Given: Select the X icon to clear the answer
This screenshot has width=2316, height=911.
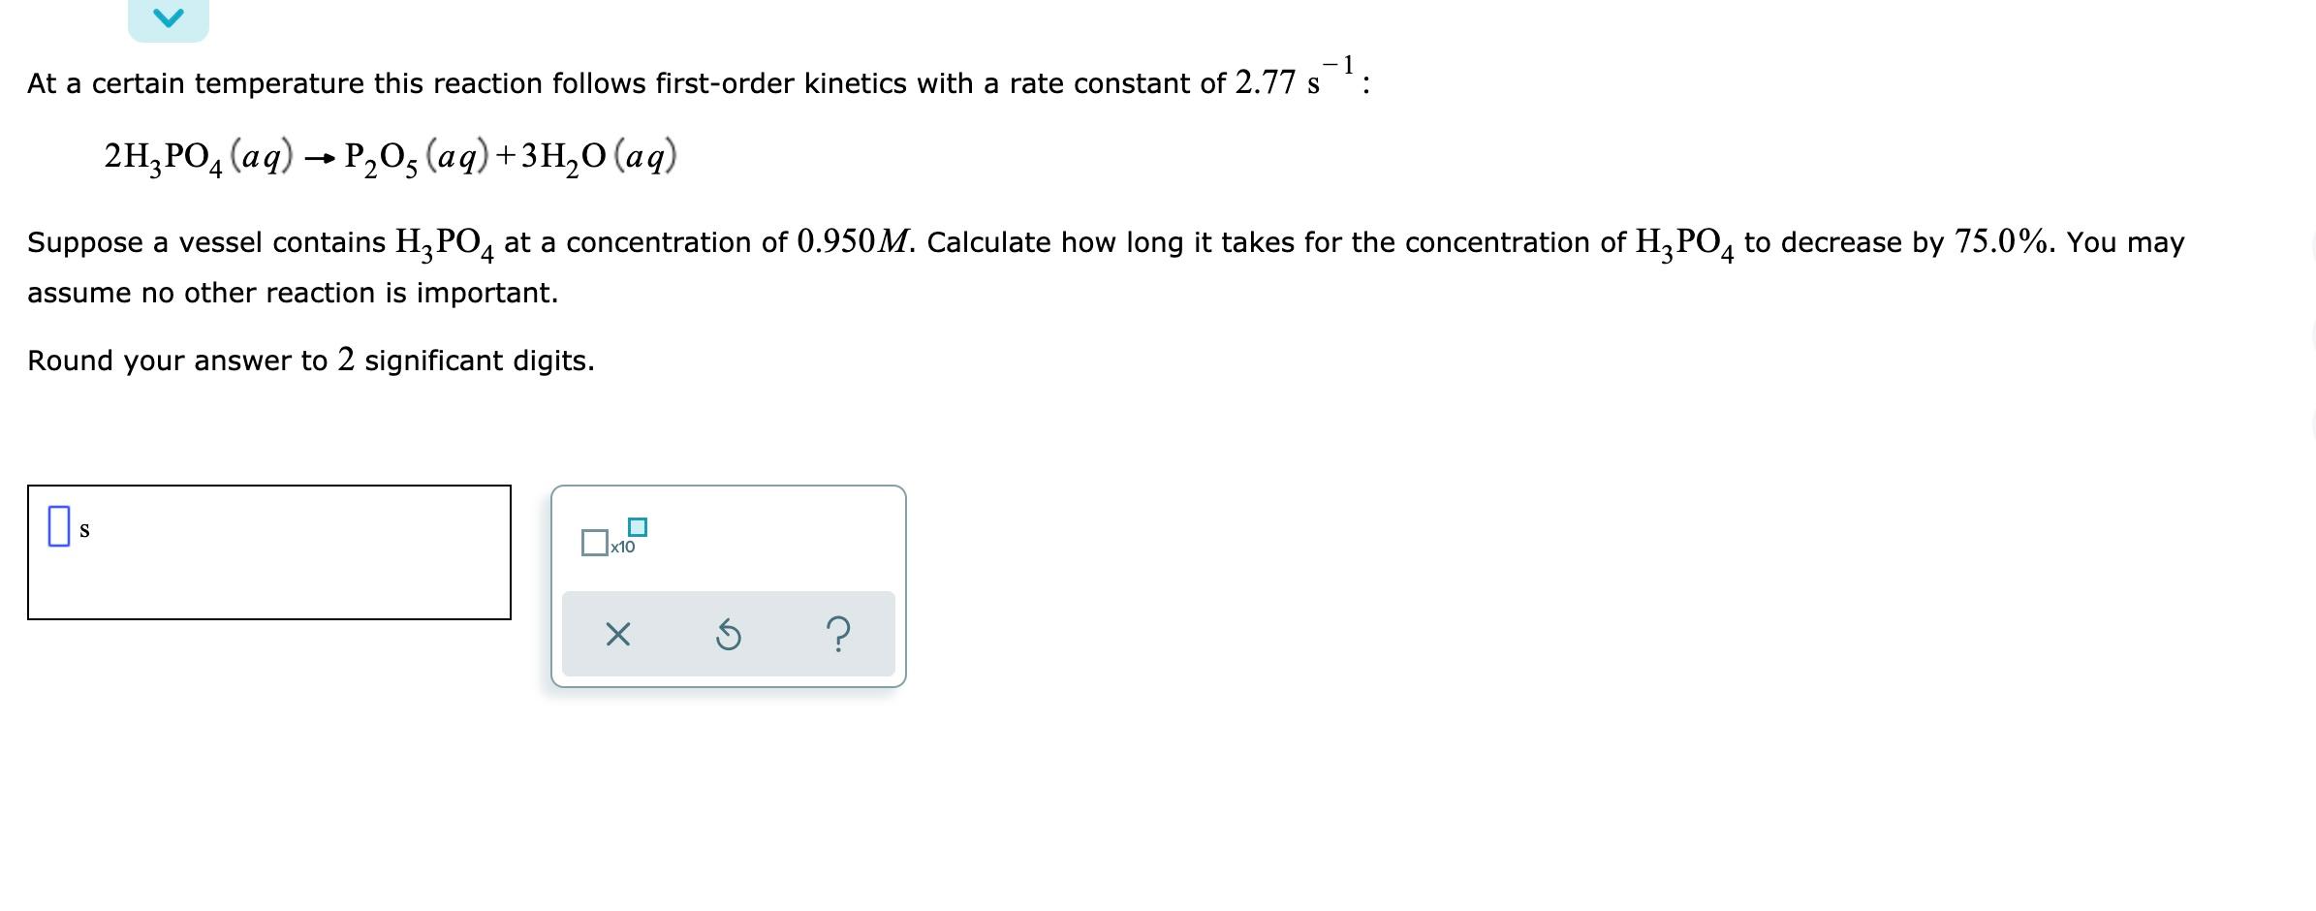Looking at the screenshot, I should tap(617, 634).
